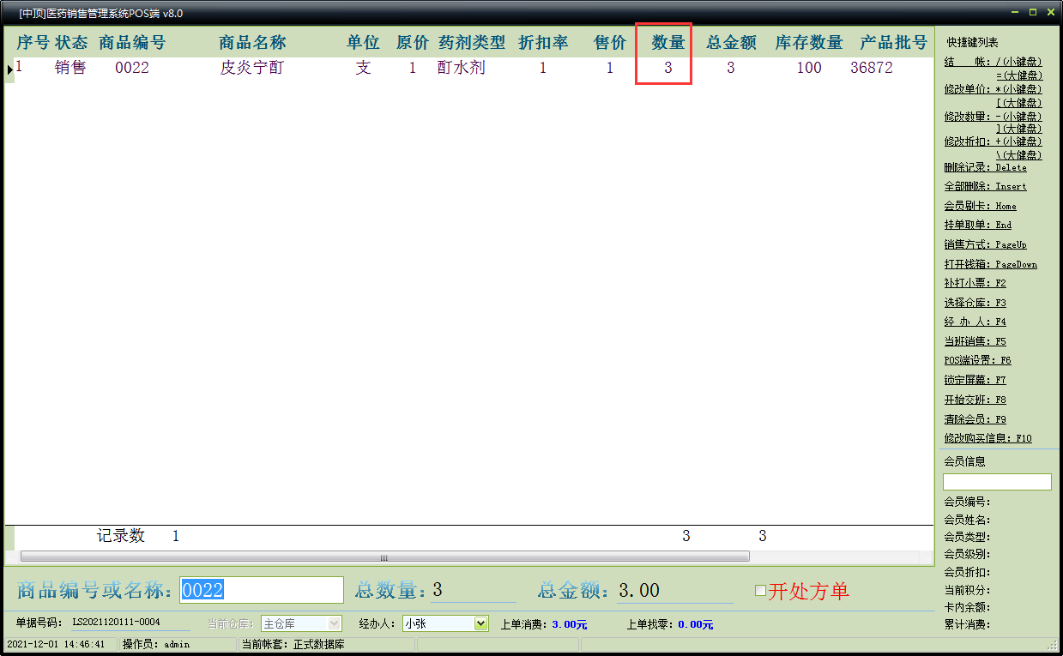Click the 经办人: F4 link
The height and width of the screenshot is (656, 1063).
pyautogui.click(x=975, y=322)
